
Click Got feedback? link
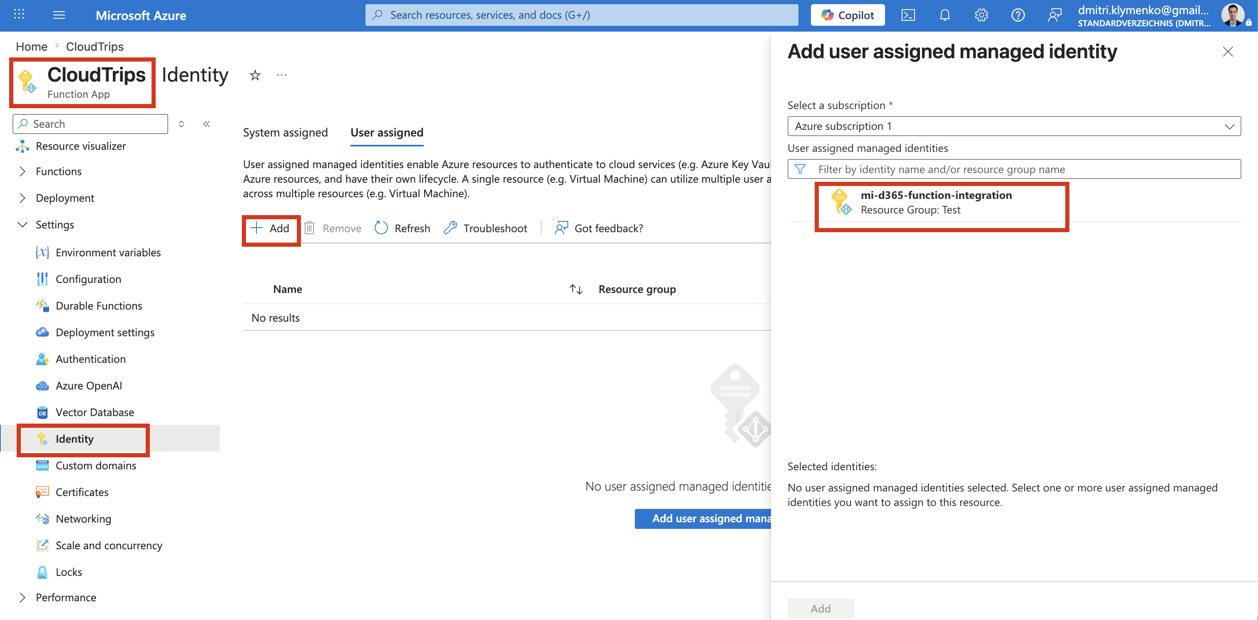click(599, 228)
